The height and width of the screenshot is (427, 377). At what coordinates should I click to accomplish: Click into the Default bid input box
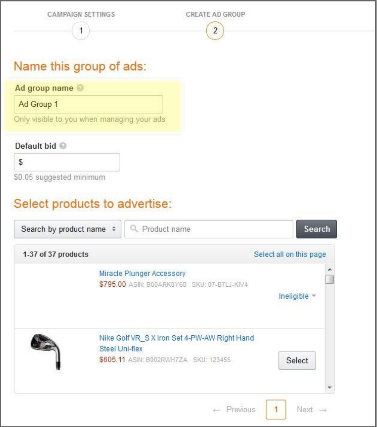tap(67, 162)
